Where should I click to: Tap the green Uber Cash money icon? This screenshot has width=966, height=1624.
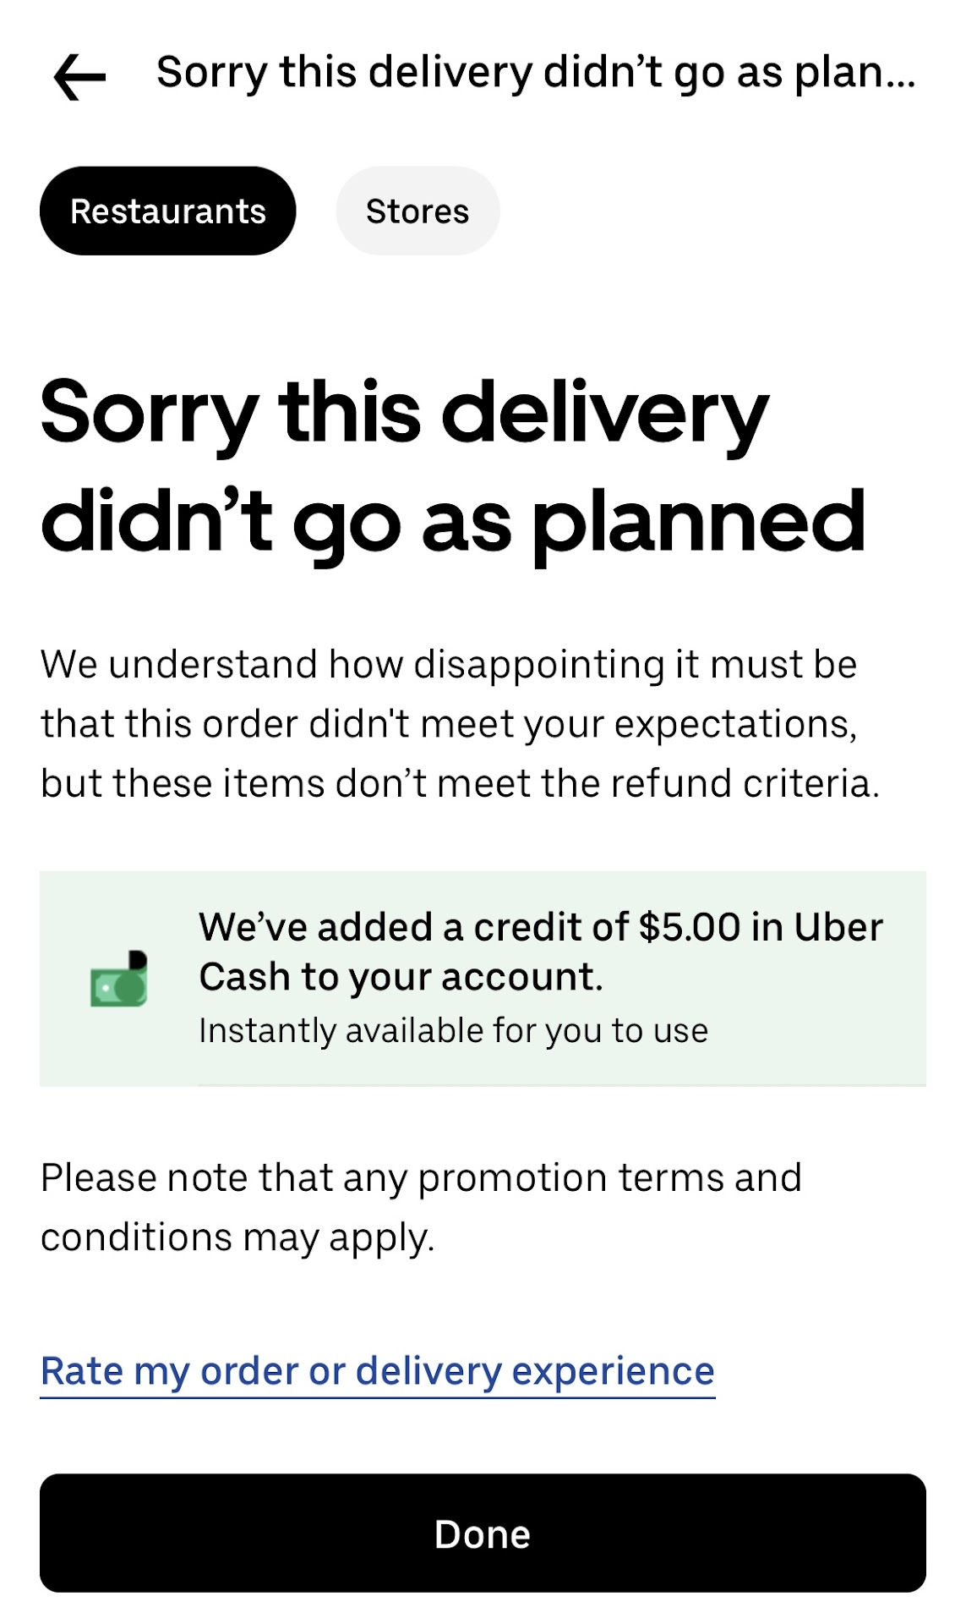[119, 979]
